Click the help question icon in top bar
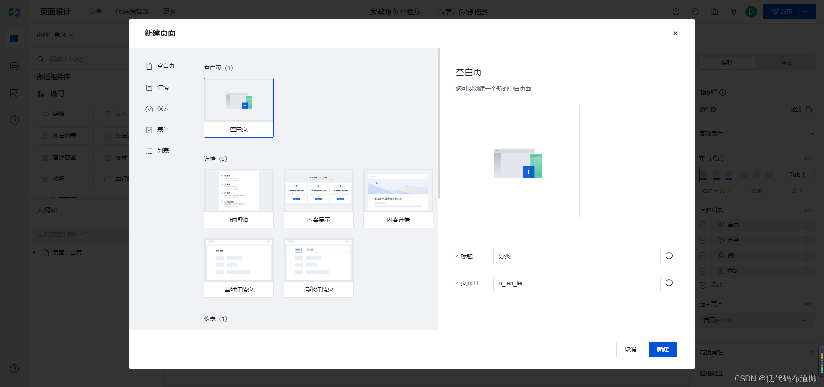Screen dimensions: 824x387 (676, 12)
